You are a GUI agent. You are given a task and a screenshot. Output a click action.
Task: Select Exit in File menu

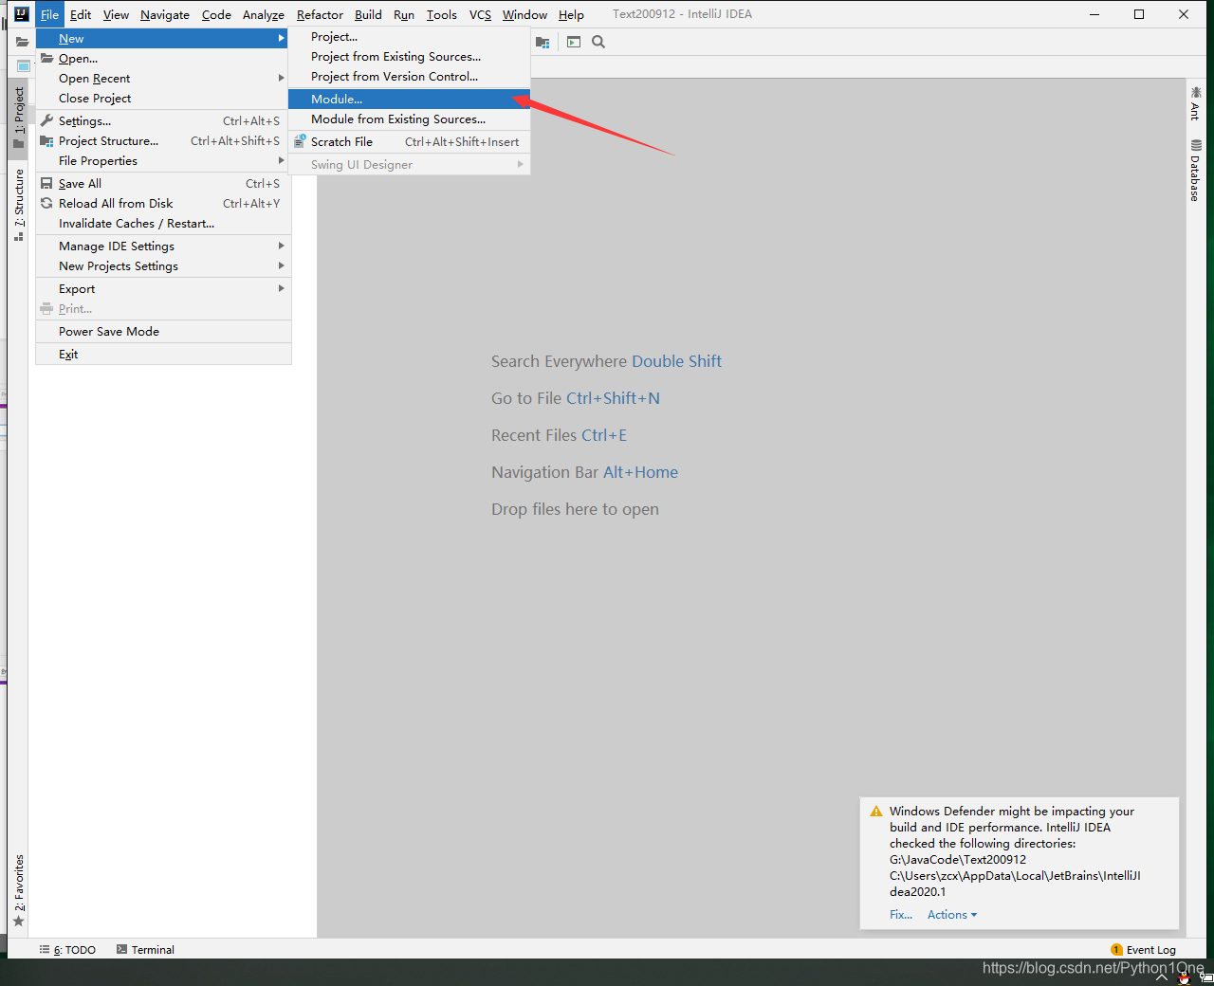(x=163, y=354)
